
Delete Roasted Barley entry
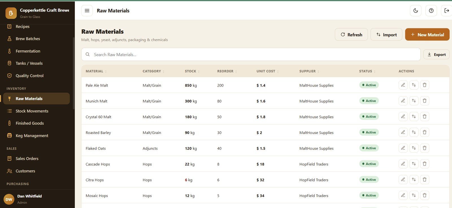(x=425, y=132)
